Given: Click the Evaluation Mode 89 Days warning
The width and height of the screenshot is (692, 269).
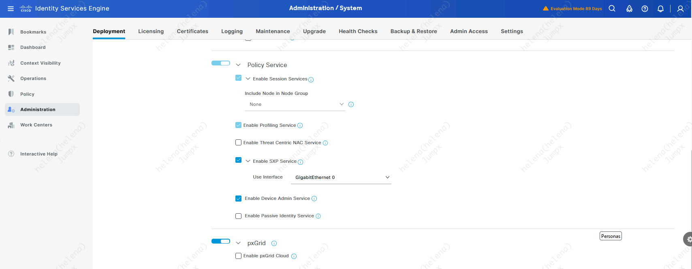Looking at the screenshot, I should (572, 8).
